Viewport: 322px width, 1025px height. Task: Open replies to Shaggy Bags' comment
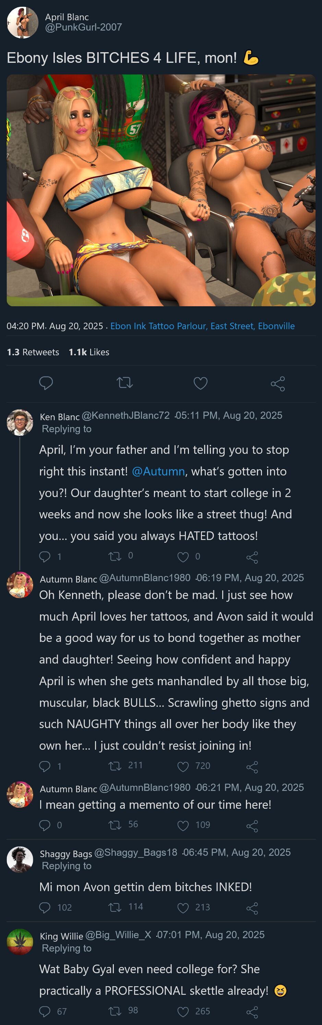tap(45, 907)
